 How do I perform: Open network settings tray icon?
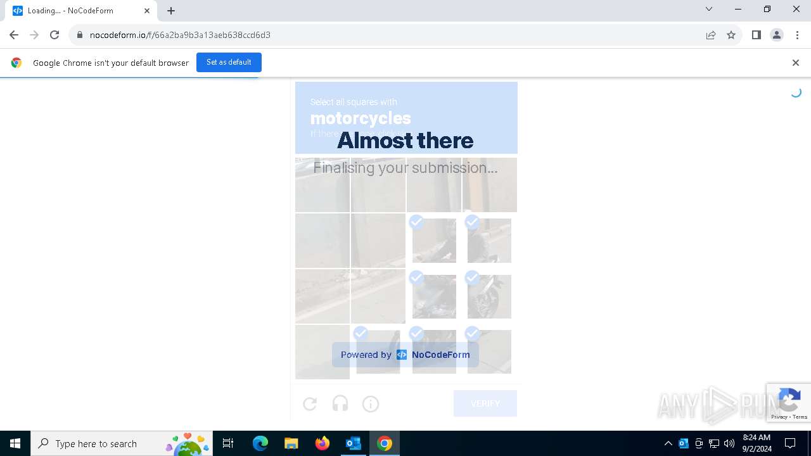(714, 443)
